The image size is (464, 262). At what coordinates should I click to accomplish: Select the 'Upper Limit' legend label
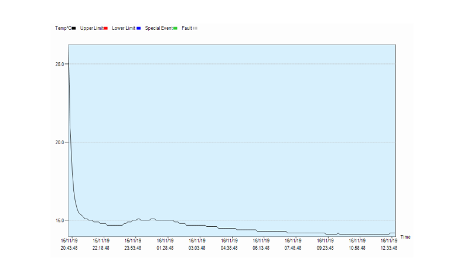point(92,28)
